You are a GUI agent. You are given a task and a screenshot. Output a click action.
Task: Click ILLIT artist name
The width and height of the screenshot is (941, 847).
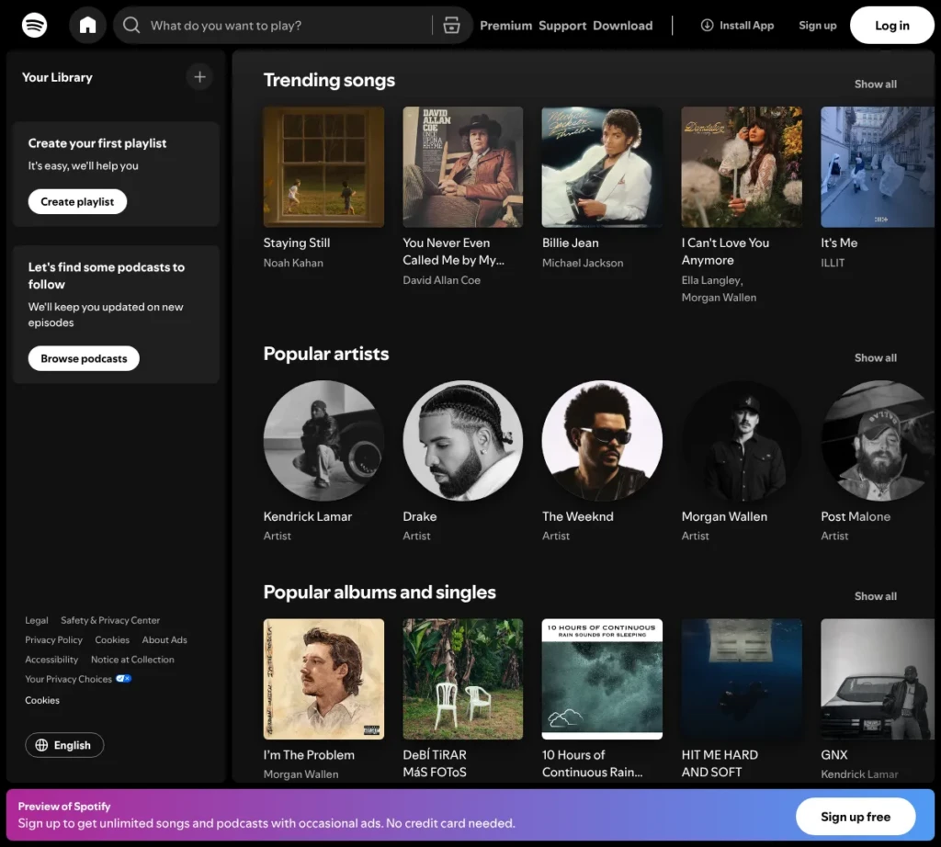(833, 263)
